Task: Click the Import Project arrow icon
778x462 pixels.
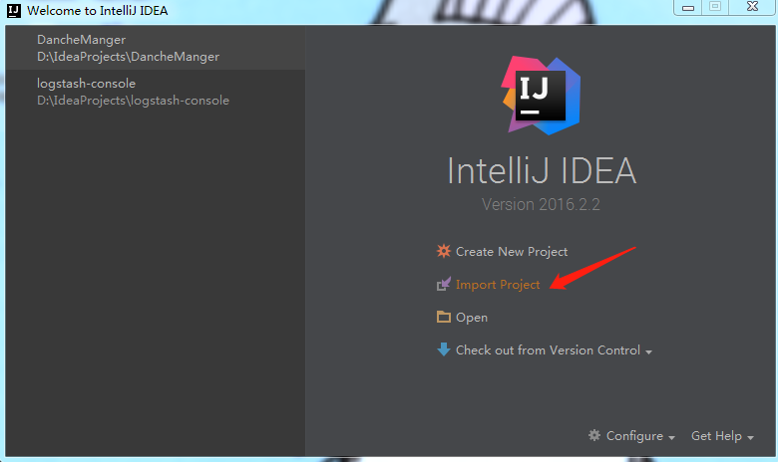Action: point(444,284)
